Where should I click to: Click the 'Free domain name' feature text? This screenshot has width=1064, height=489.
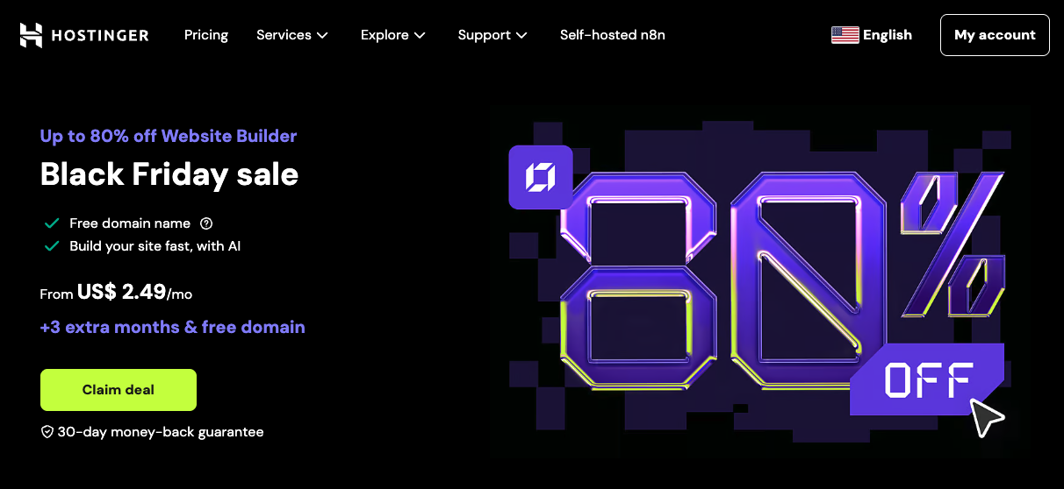130,223
